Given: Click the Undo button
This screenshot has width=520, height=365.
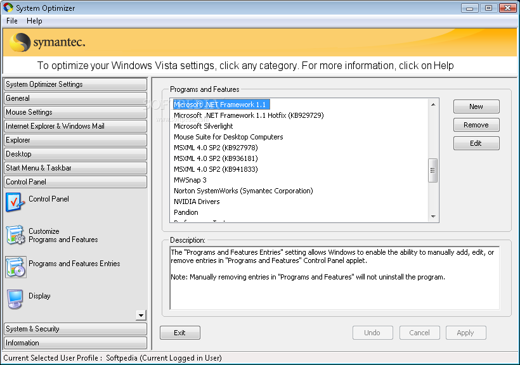Looking at the screenshot, I should point(373,333).
